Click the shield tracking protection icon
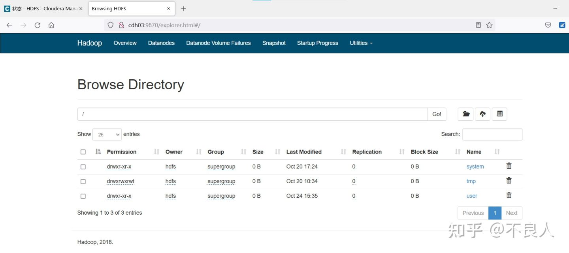 tap(111, 25)
